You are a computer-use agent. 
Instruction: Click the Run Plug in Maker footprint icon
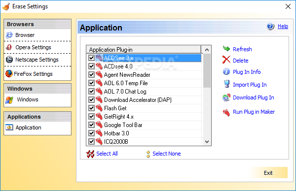(x=226, y=113)
